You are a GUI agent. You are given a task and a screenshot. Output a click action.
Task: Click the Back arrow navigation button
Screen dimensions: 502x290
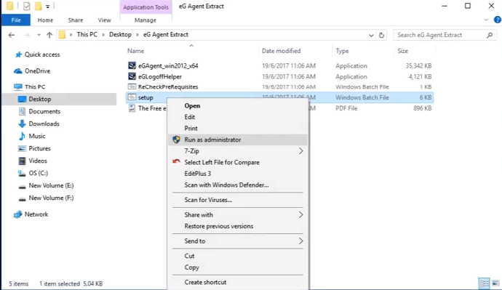coord(12,35)
